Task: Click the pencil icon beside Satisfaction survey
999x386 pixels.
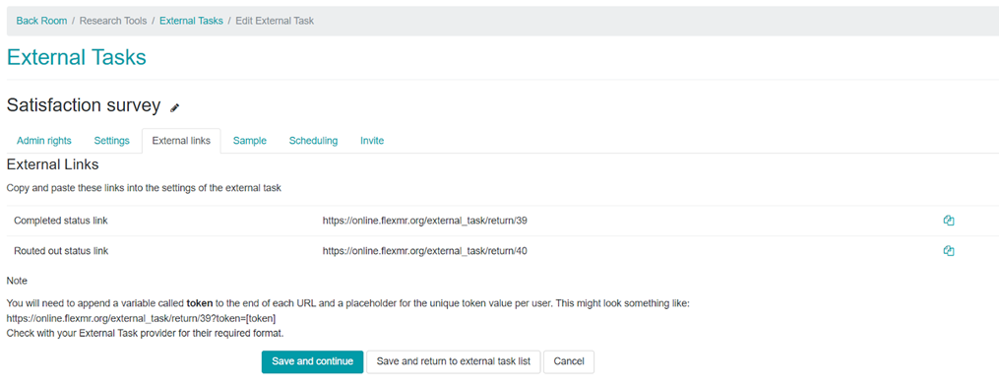Action: point(175,108)
